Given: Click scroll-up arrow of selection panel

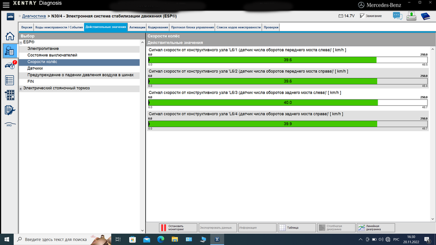Looking at the screenshot, I should pos(142,43).
